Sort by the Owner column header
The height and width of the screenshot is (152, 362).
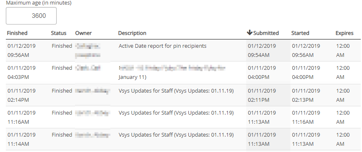[x=83, y=33]
